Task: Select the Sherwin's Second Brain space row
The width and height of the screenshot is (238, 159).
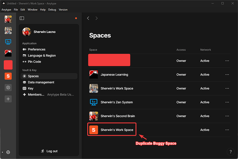Action: coord(160,116)
